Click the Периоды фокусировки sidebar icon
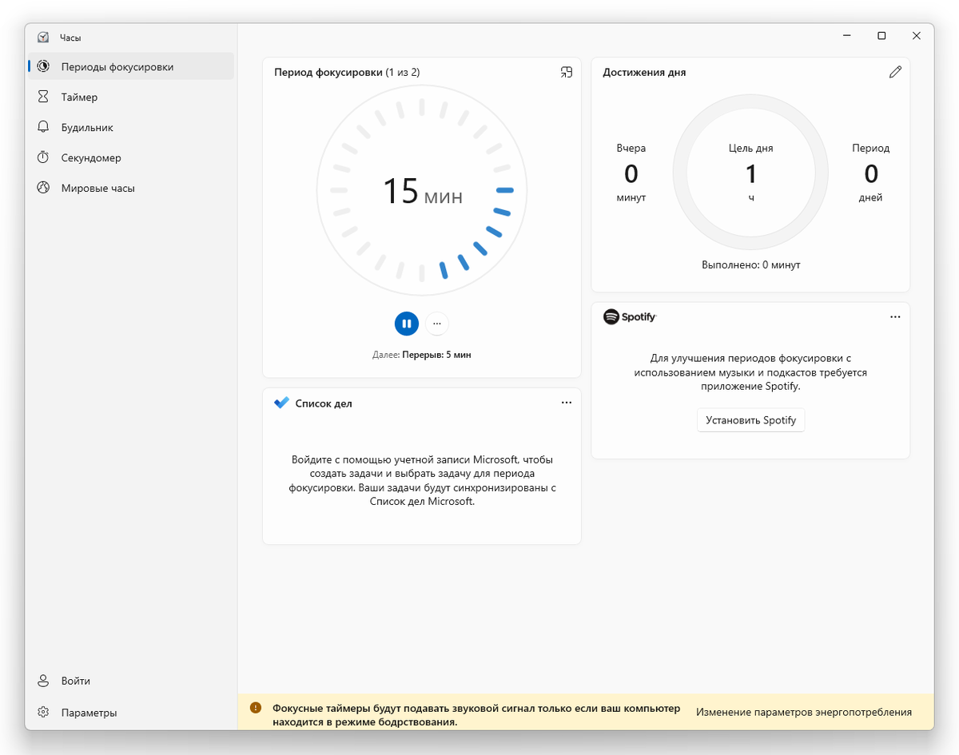959x755 pixels. pyautogui.click(x=43, y=67)
